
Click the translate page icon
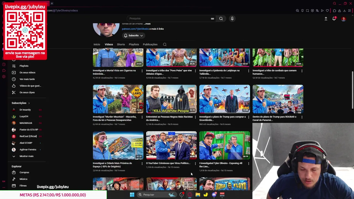pyautogui.click(x=317, y=11)
